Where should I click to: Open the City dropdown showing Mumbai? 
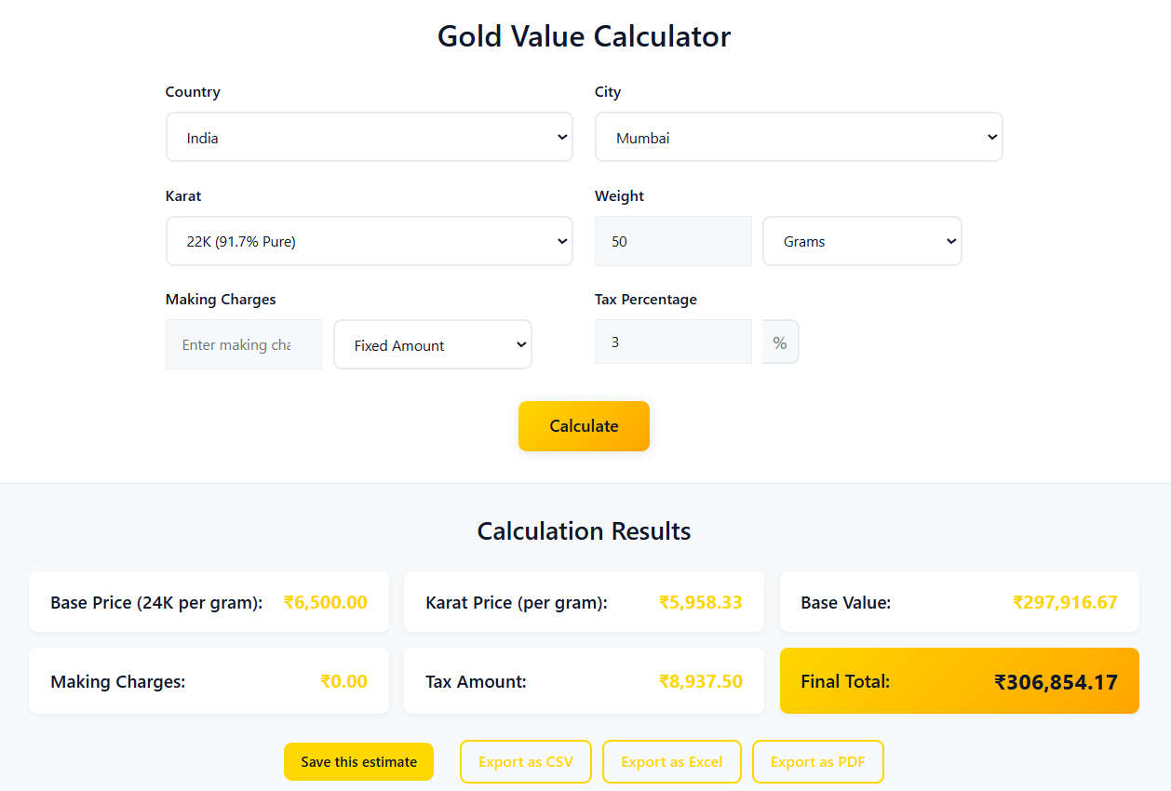pos(798,136)
